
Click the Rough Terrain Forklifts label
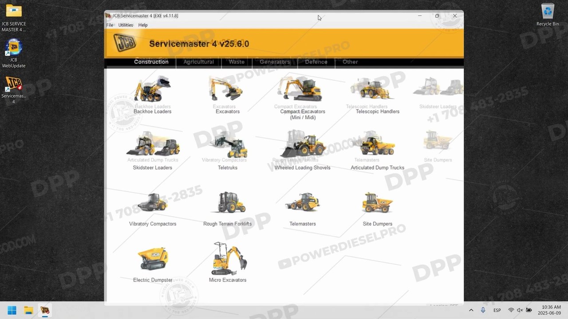[228, 224]
